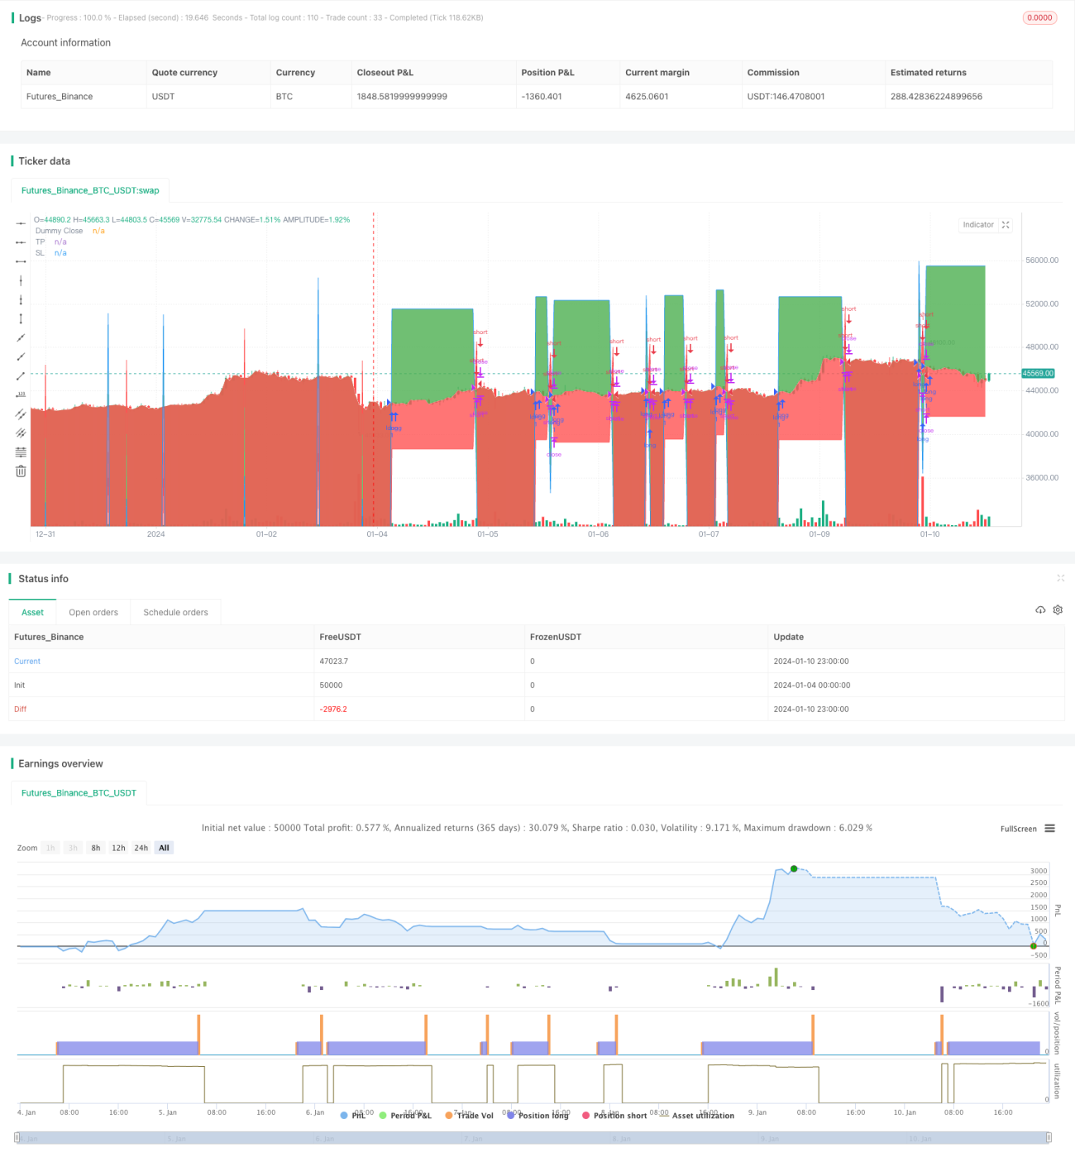The width and height of the screenshot is (1075, 1162).
Task: Open the Indicator selector on chart
Action: 978,225
